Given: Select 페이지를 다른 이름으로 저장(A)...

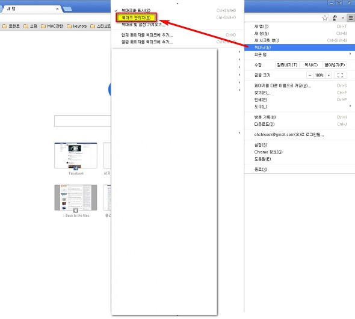Looking at the screenshot, I should click(300, 85).
